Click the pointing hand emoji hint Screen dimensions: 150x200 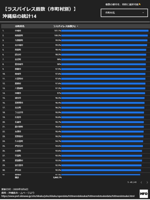tap(140, 4)
